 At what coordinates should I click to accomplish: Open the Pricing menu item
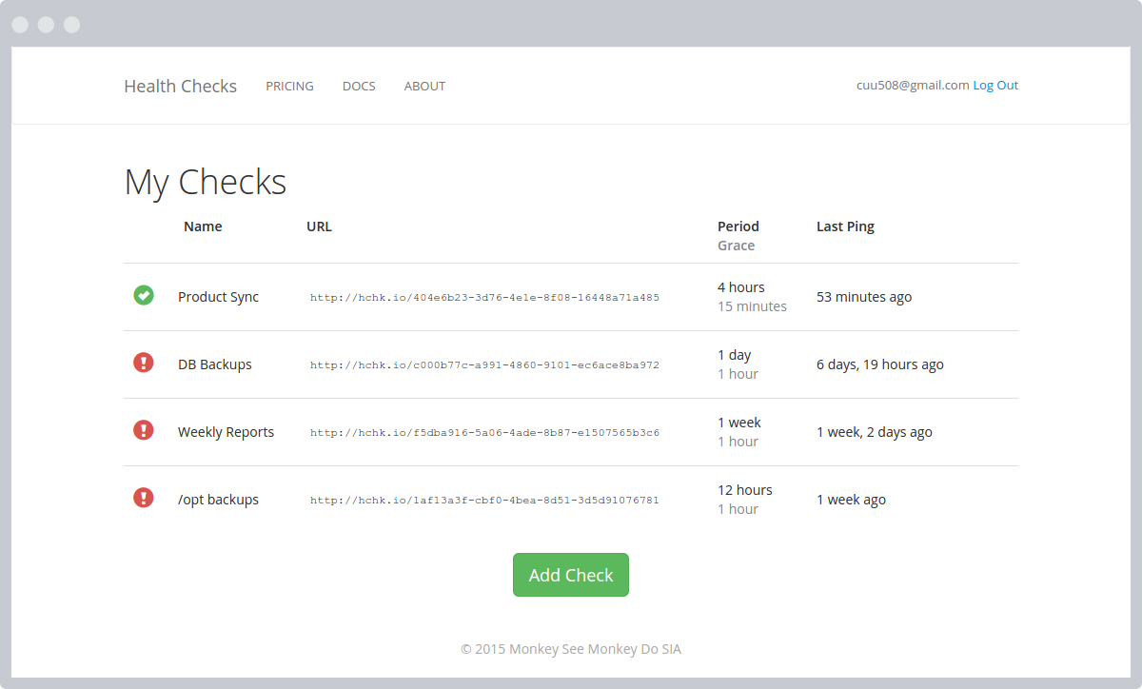point(289,87)
